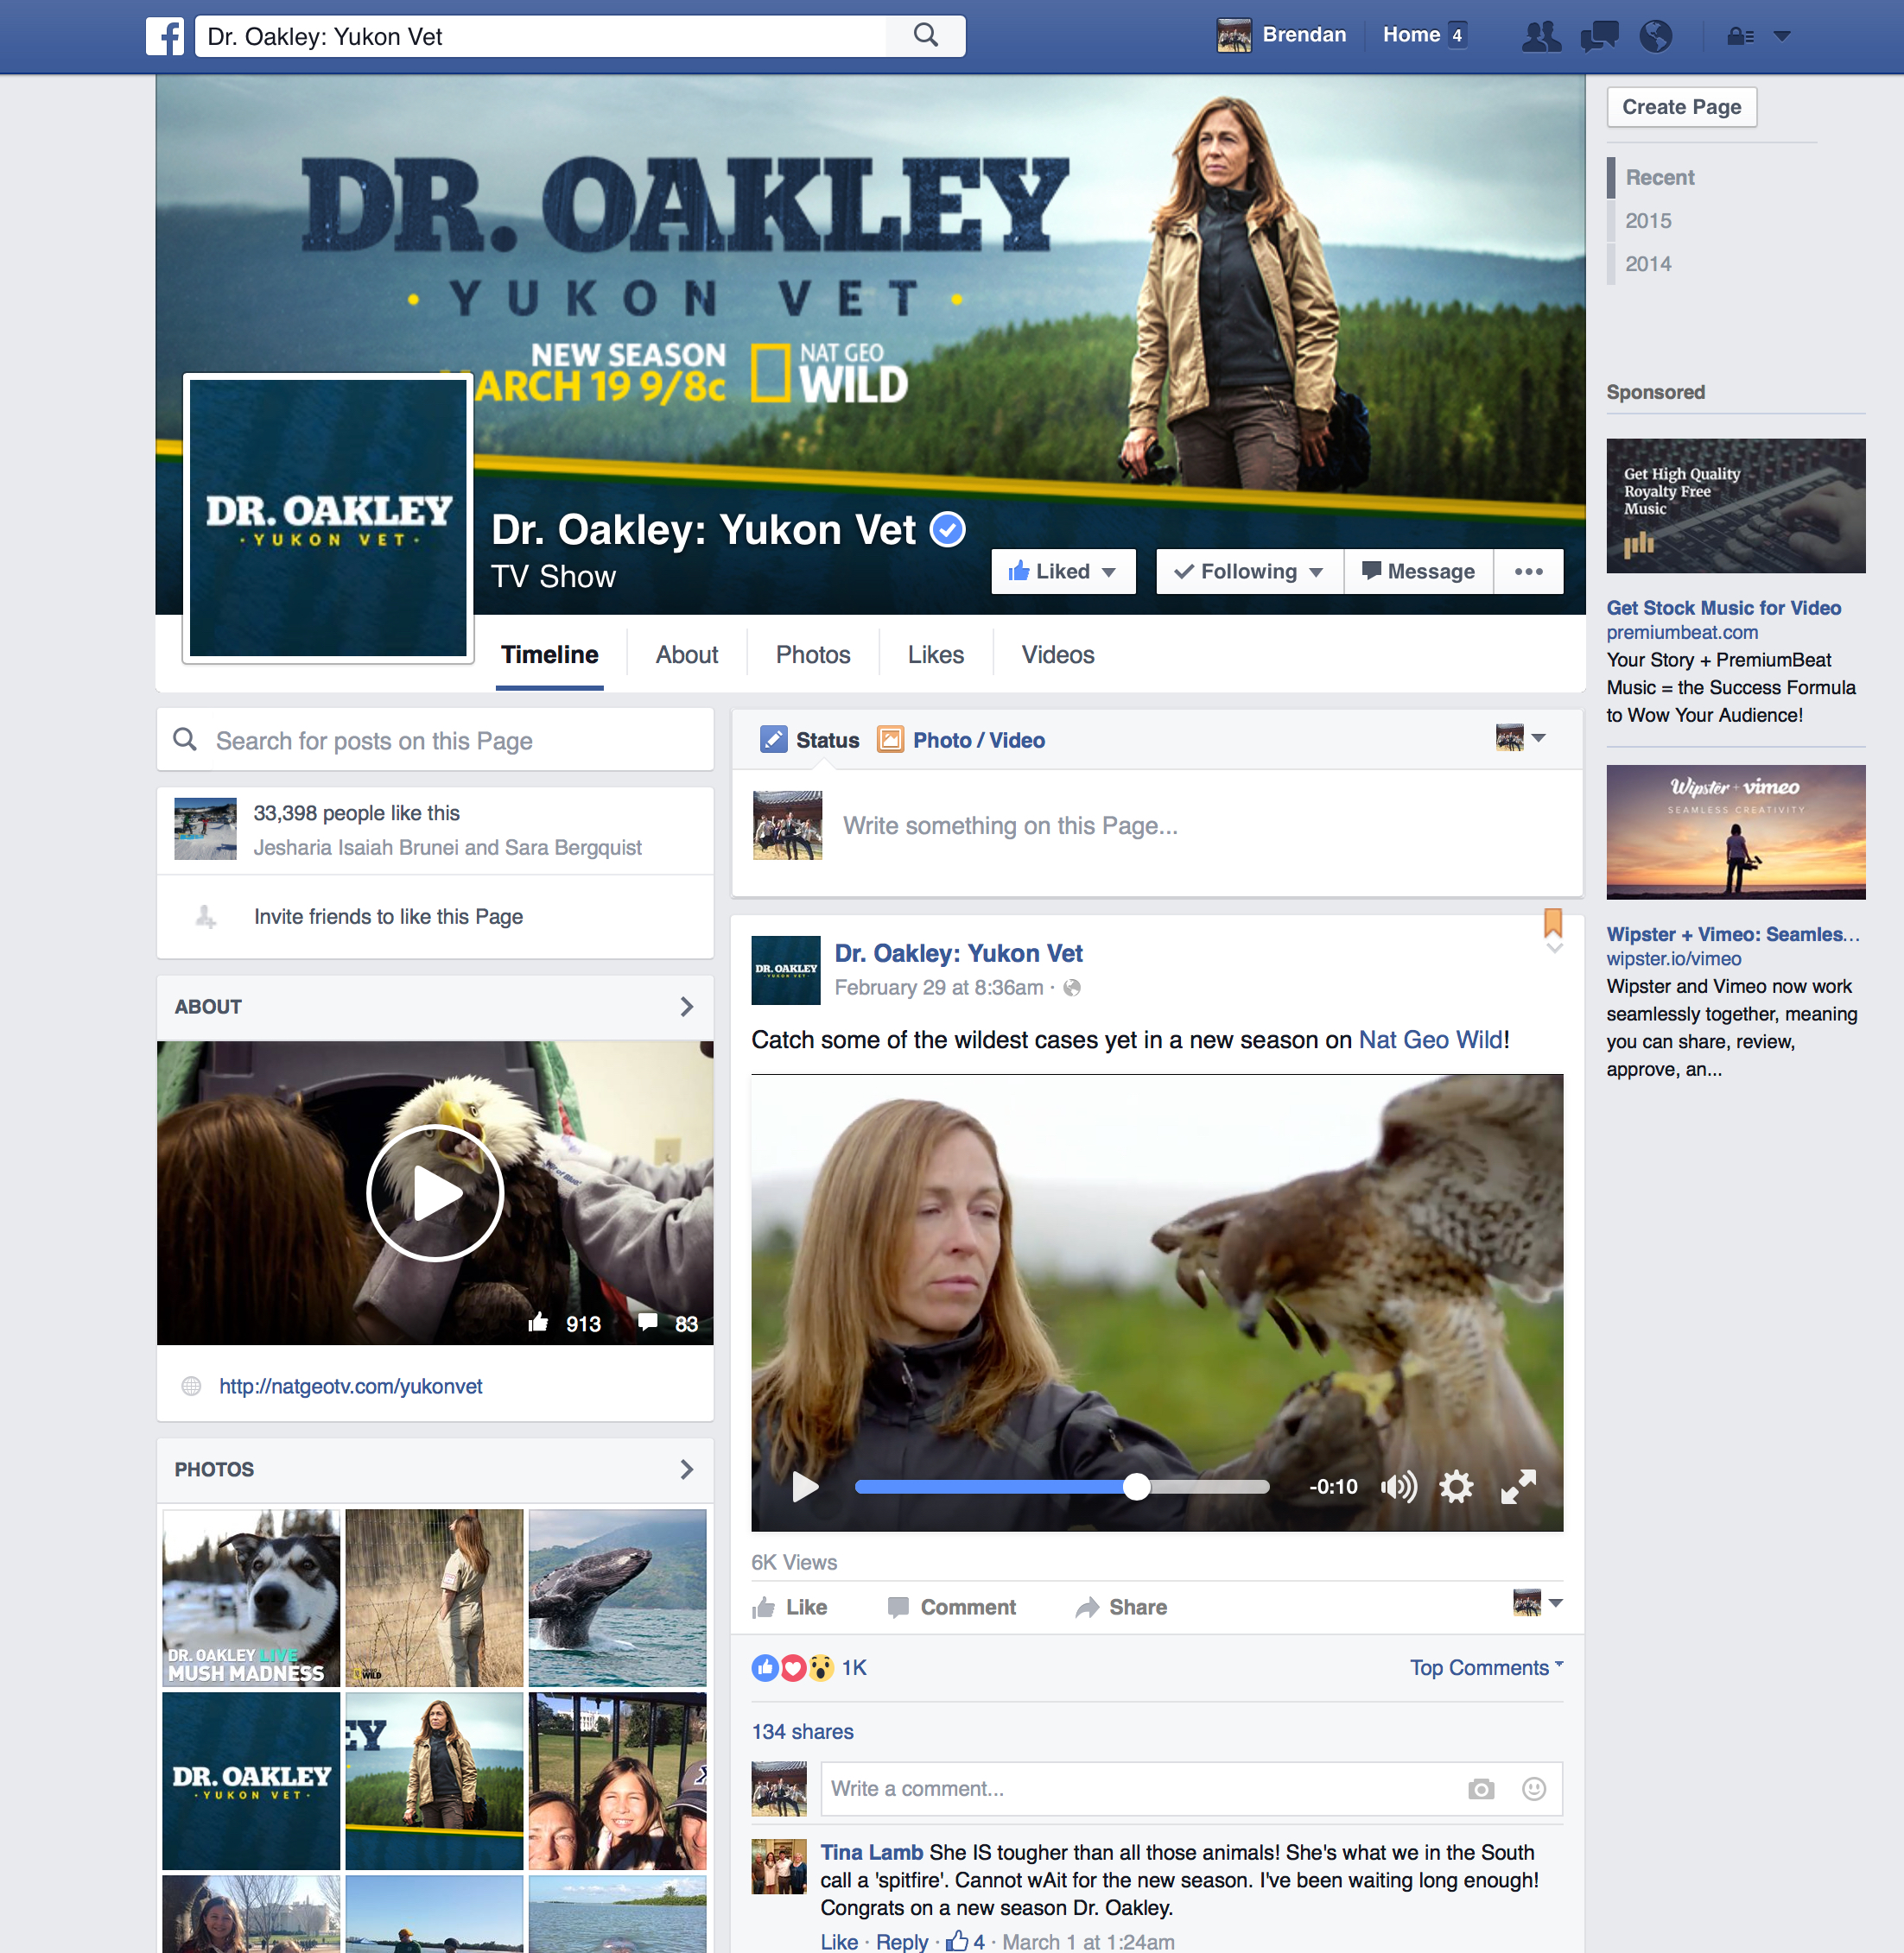
Task: Expand the ABOUT section chevron
Action: point(686,1007)
